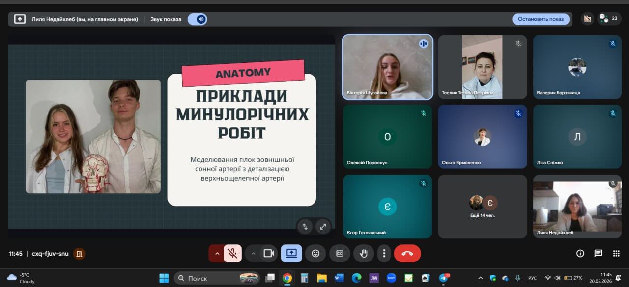This screenshot has height=287, width=629.
Task: Turn on closed captions
Action: pos(340,253)
